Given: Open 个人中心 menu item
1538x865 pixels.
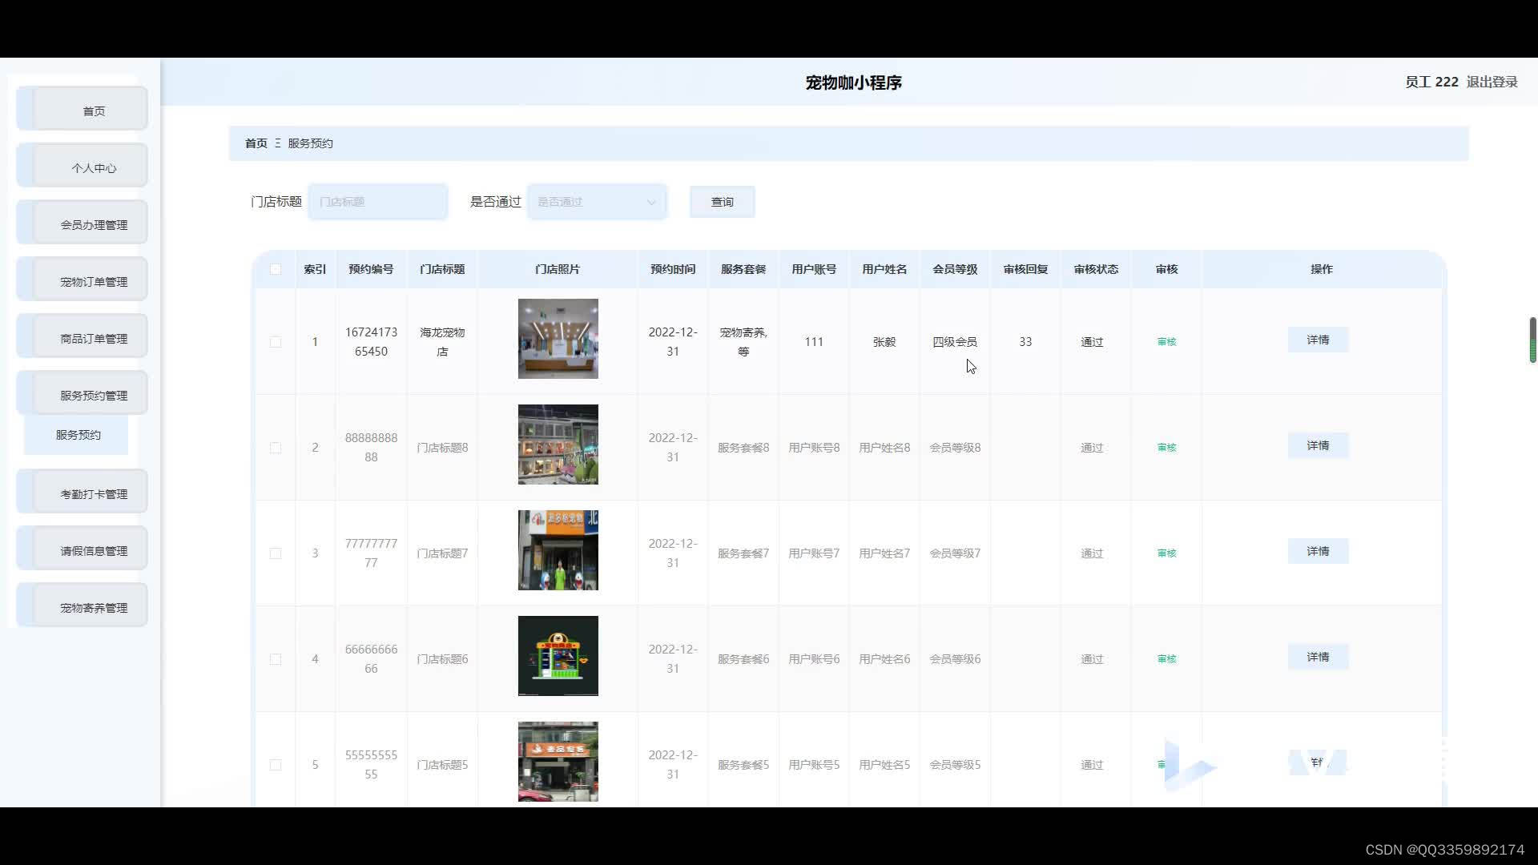Looking at the screenshot, I should pos(83,167).
